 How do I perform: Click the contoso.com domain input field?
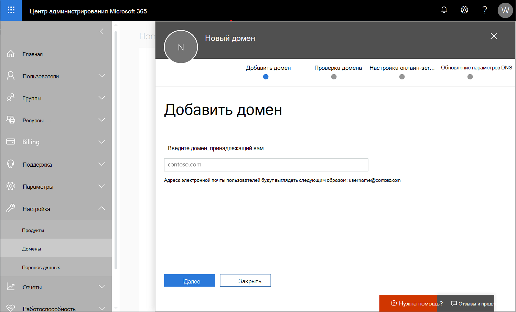(266, 165)
